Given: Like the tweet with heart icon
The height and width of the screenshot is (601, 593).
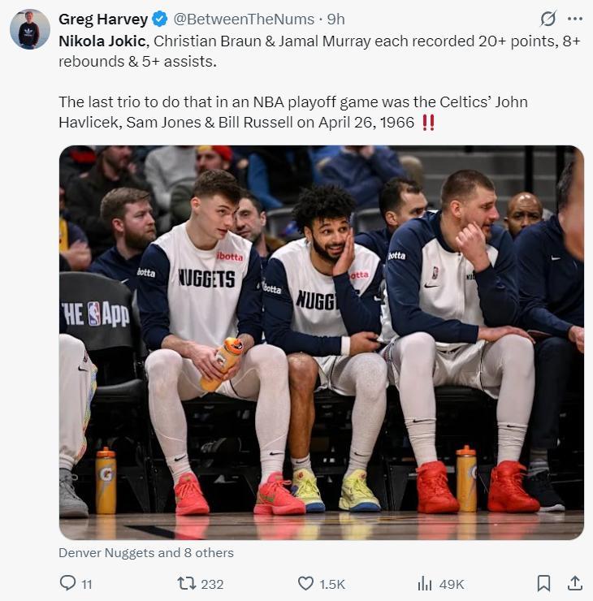Looking at the screenshot, I should (x=305, y=583).
